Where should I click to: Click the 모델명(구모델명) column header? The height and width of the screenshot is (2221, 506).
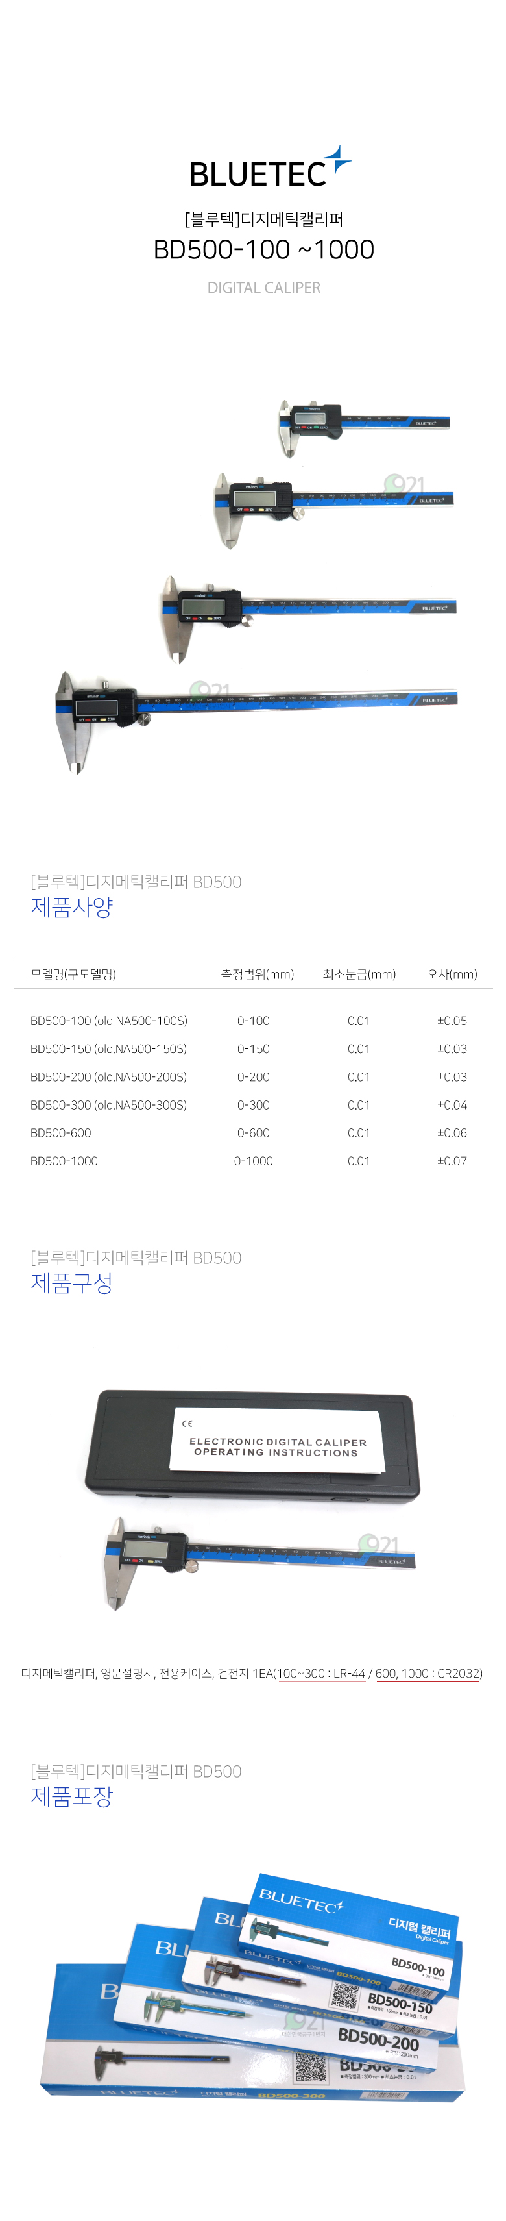pos(73,974)
